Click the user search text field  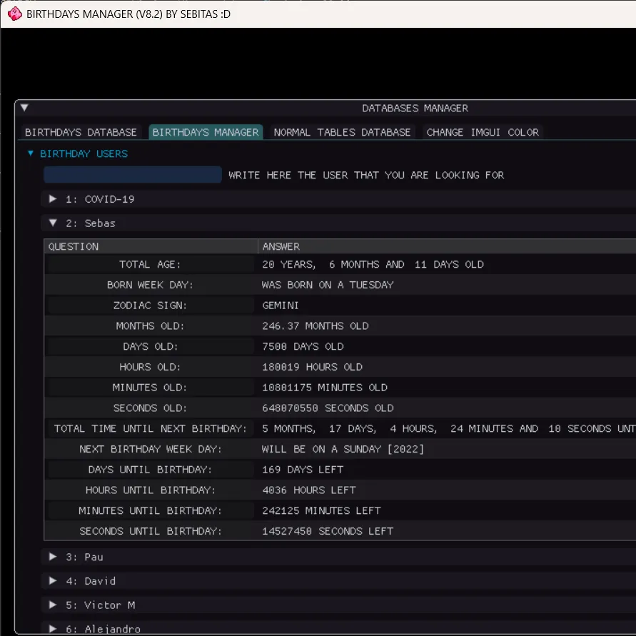pyautogui.click(x=133, y=175)
